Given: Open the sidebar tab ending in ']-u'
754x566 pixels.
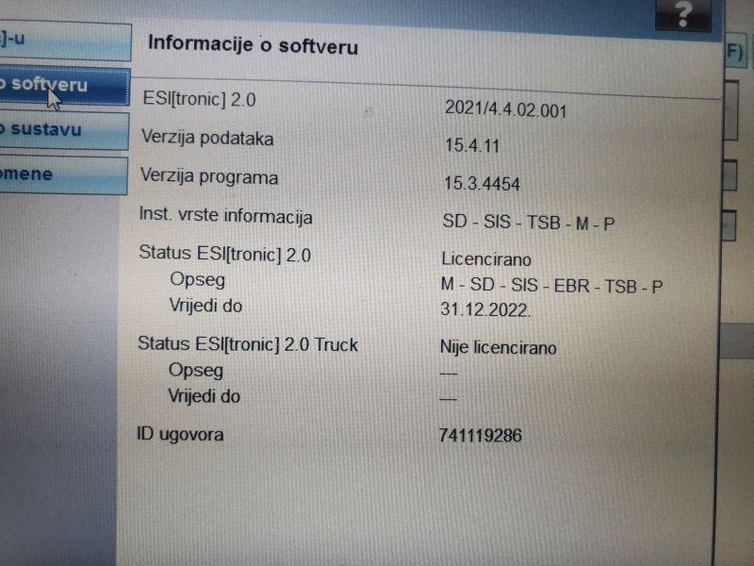Looking at the screenshot, I should pos(65,41).
